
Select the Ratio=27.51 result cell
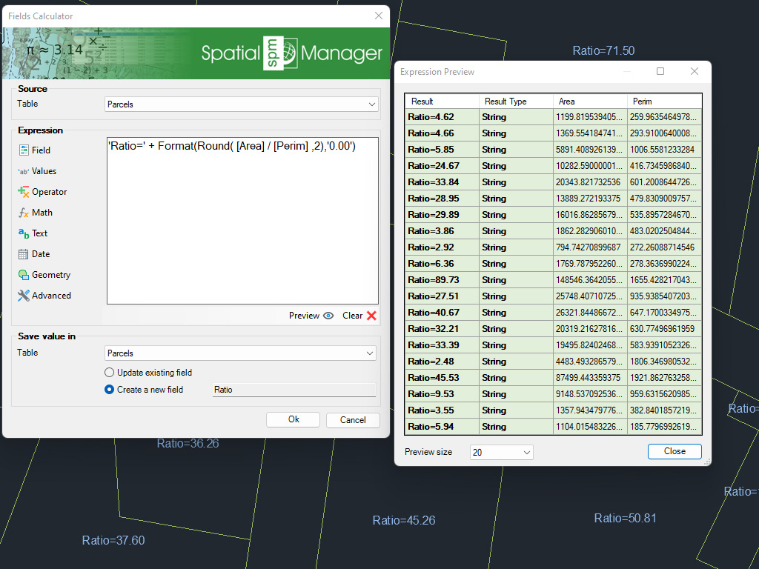pos(442,296)
